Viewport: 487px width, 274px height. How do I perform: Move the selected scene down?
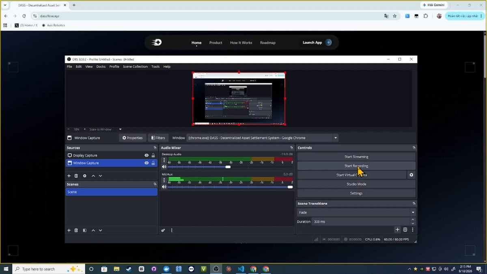pos(100,230)
